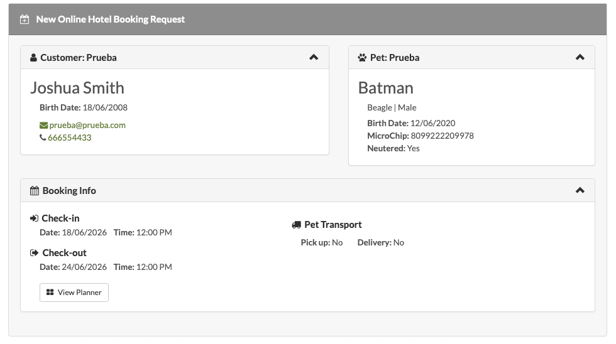Viewport: 616px width, 344px height.
Task: Collapse the Customer: Prueba panel
Action: [x=314, y=57]
